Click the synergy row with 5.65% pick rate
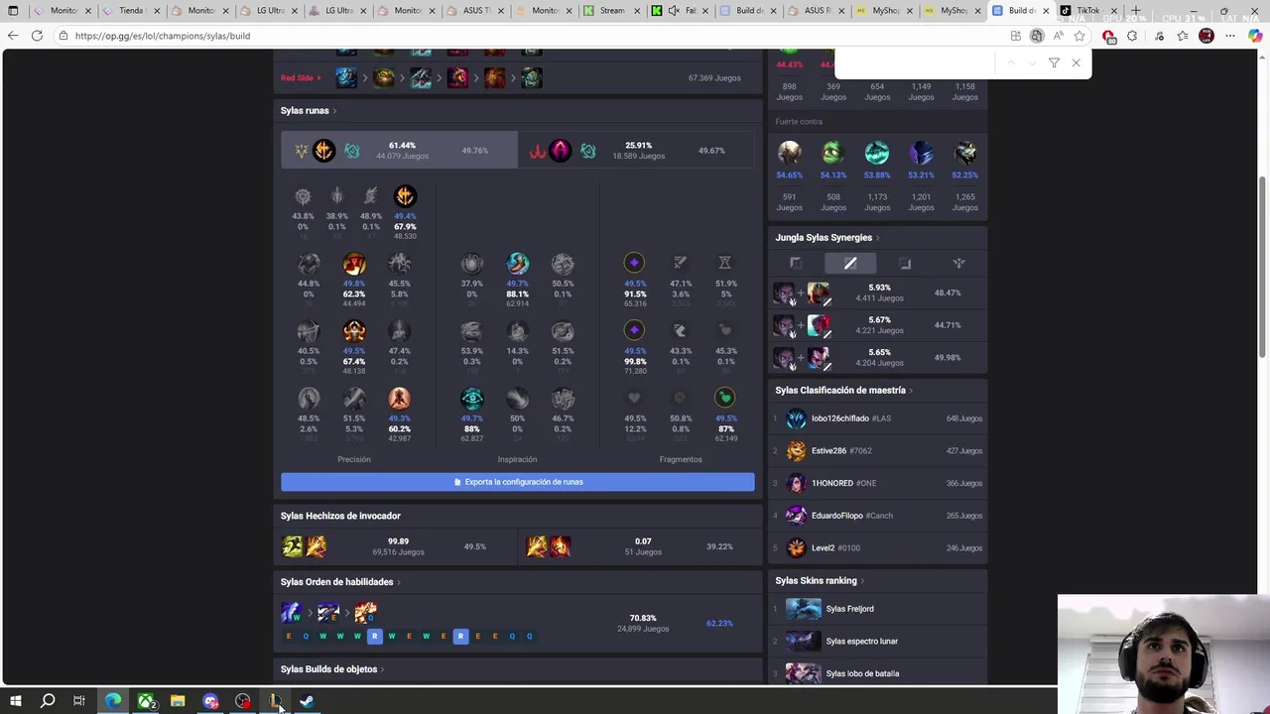Viewport: 1270px width, 714px height. pyautogui.click(x=878, y=357)
